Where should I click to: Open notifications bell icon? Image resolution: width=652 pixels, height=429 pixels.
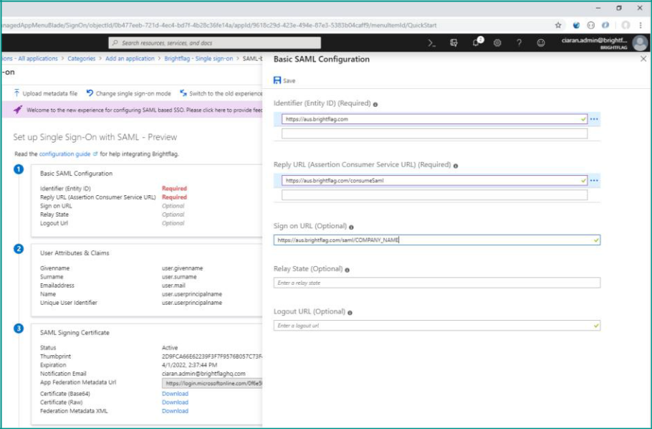click(476, 42)
